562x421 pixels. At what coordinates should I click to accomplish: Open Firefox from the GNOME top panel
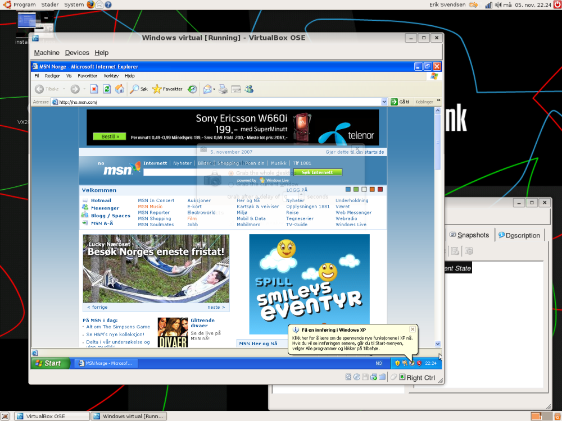90,4
